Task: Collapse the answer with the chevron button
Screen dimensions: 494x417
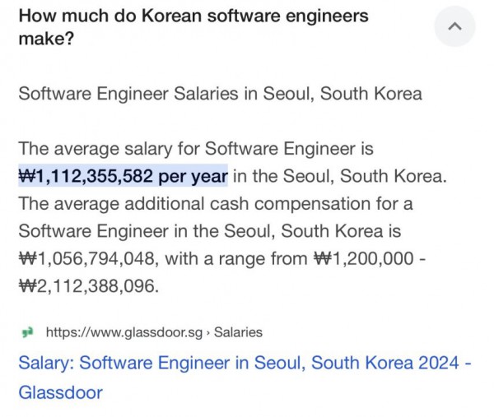Action: (x=454, y=26)
